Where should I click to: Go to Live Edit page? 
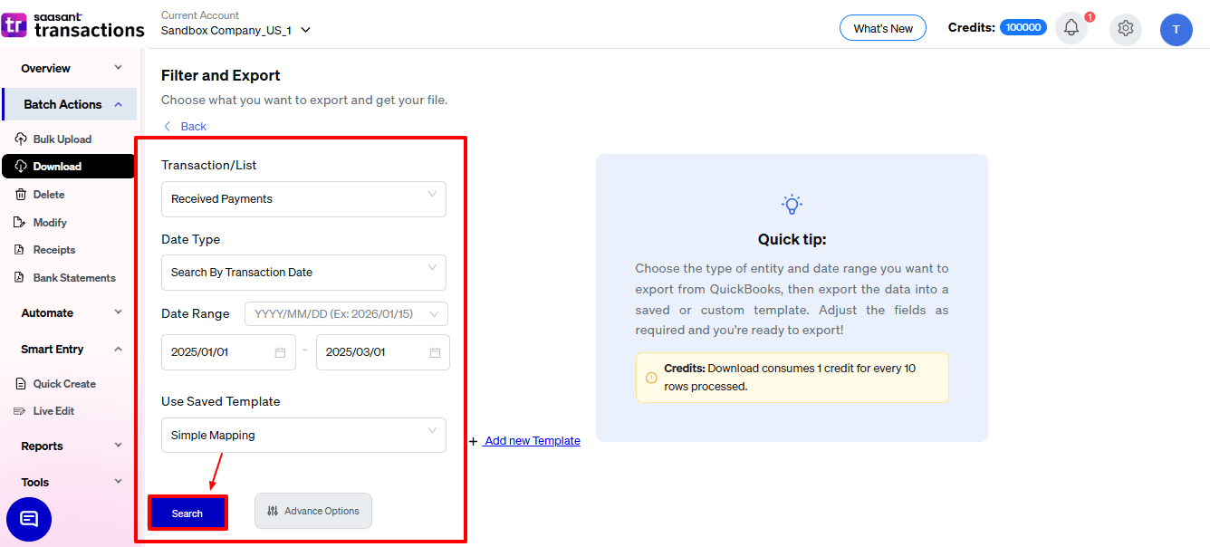[53, 411]
